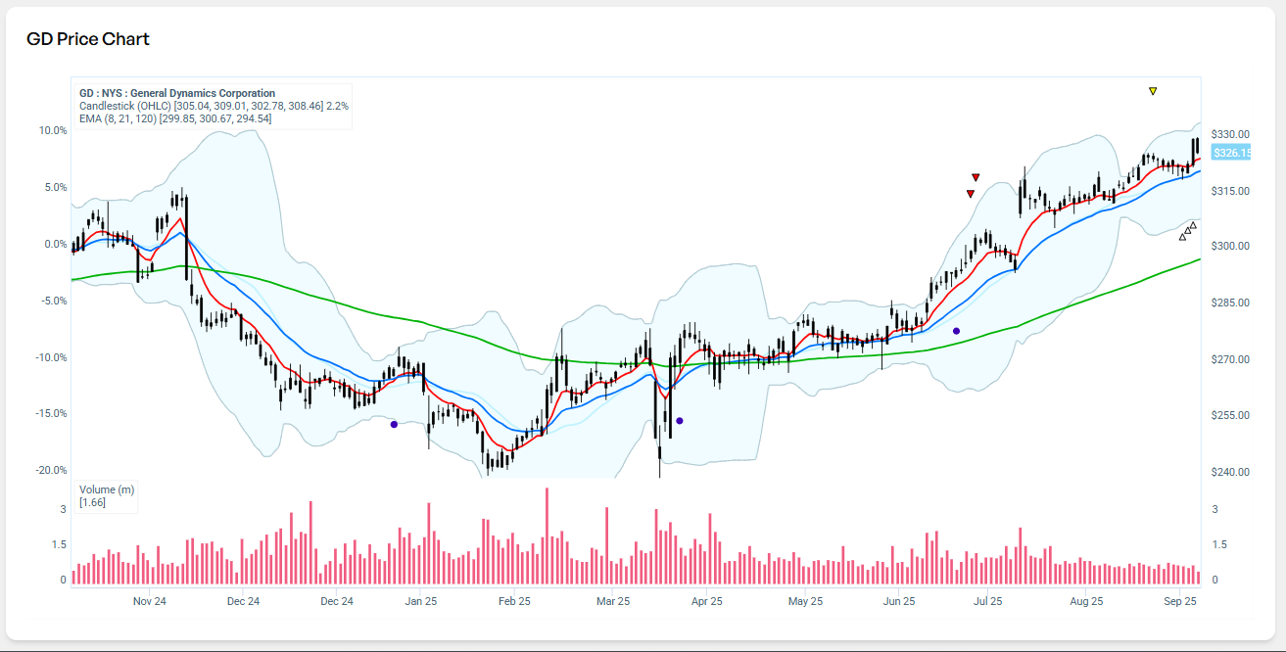This screenshot has width=1286, height=652.
Task: Select the purple dot near Jan 25
Action: click(x=394, y=424)
